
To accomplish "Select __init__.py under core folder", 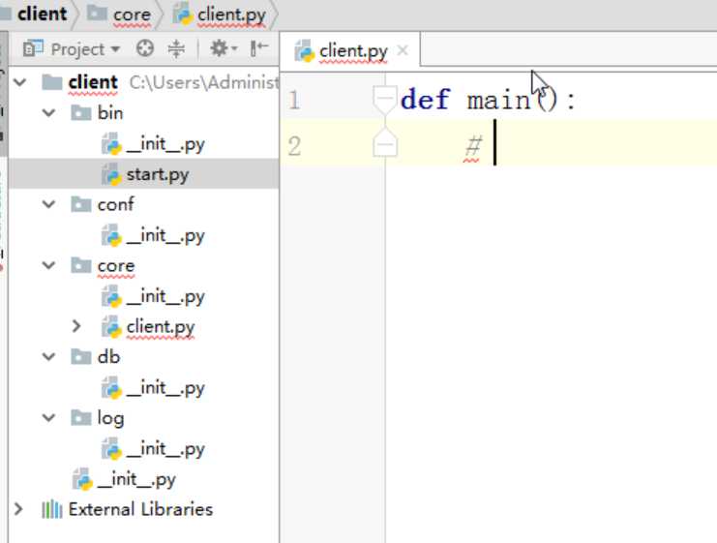I will [x=165, y=296].
